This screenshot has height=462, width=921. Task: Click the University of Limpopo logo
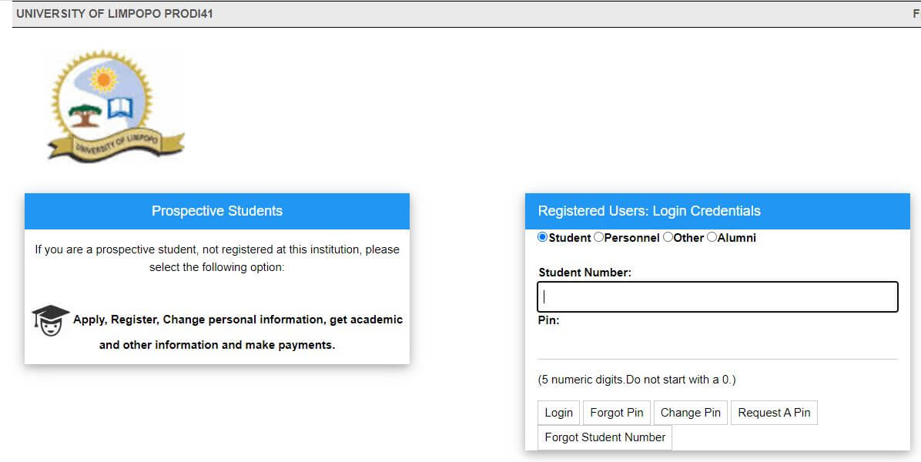tap(116, 105)
